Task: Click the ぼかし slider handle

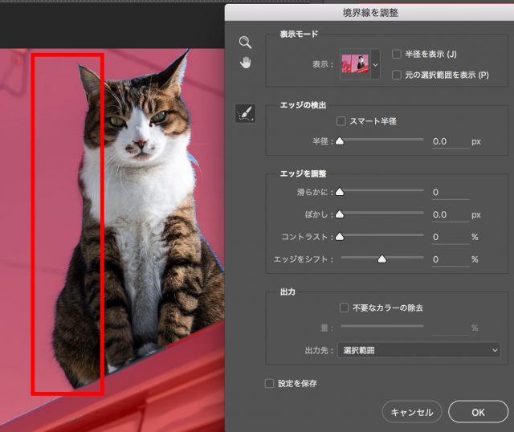Action: (x=339, y=215)
